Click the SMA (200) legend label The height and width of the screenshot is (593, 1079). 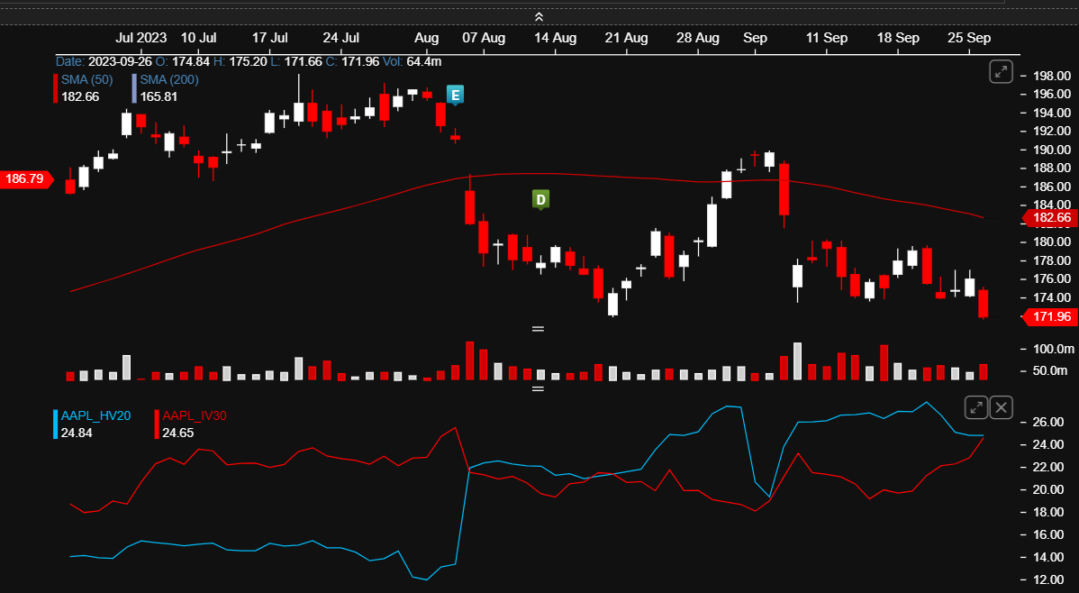coord(169,80)
